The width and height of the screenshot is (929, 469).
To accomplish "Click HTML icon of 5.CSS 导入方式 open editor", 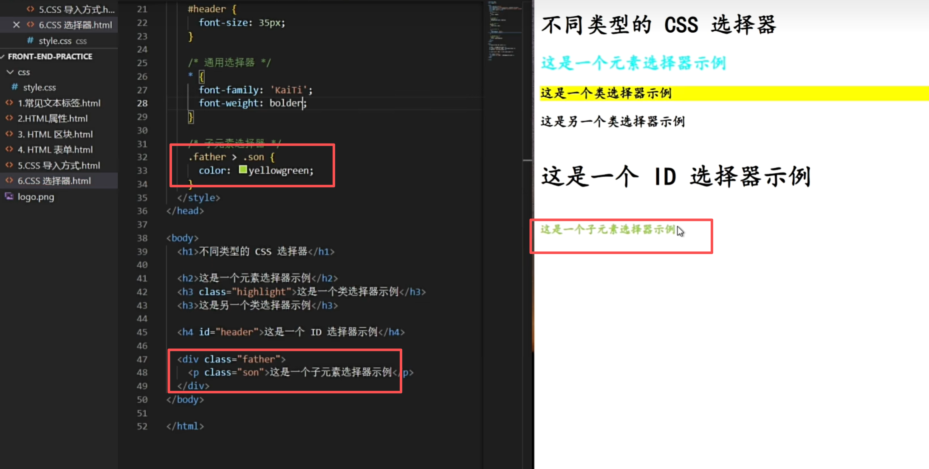I will point(30,9).
